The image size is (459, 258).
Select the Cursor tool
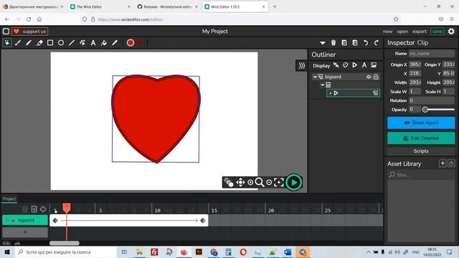click(x=6, y=43)
